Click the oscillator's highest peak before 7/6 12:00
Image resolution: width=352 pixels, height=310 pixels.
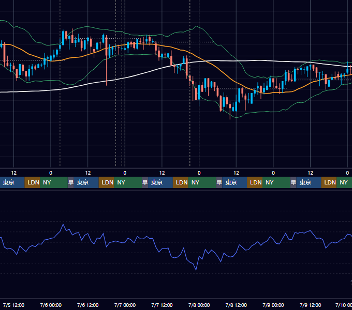63,224
